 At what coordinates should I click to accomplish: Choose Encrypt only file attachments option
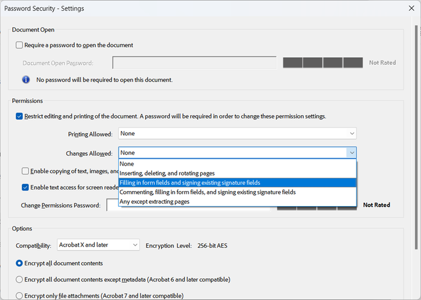pyautogui.click(x=20, y=296)
